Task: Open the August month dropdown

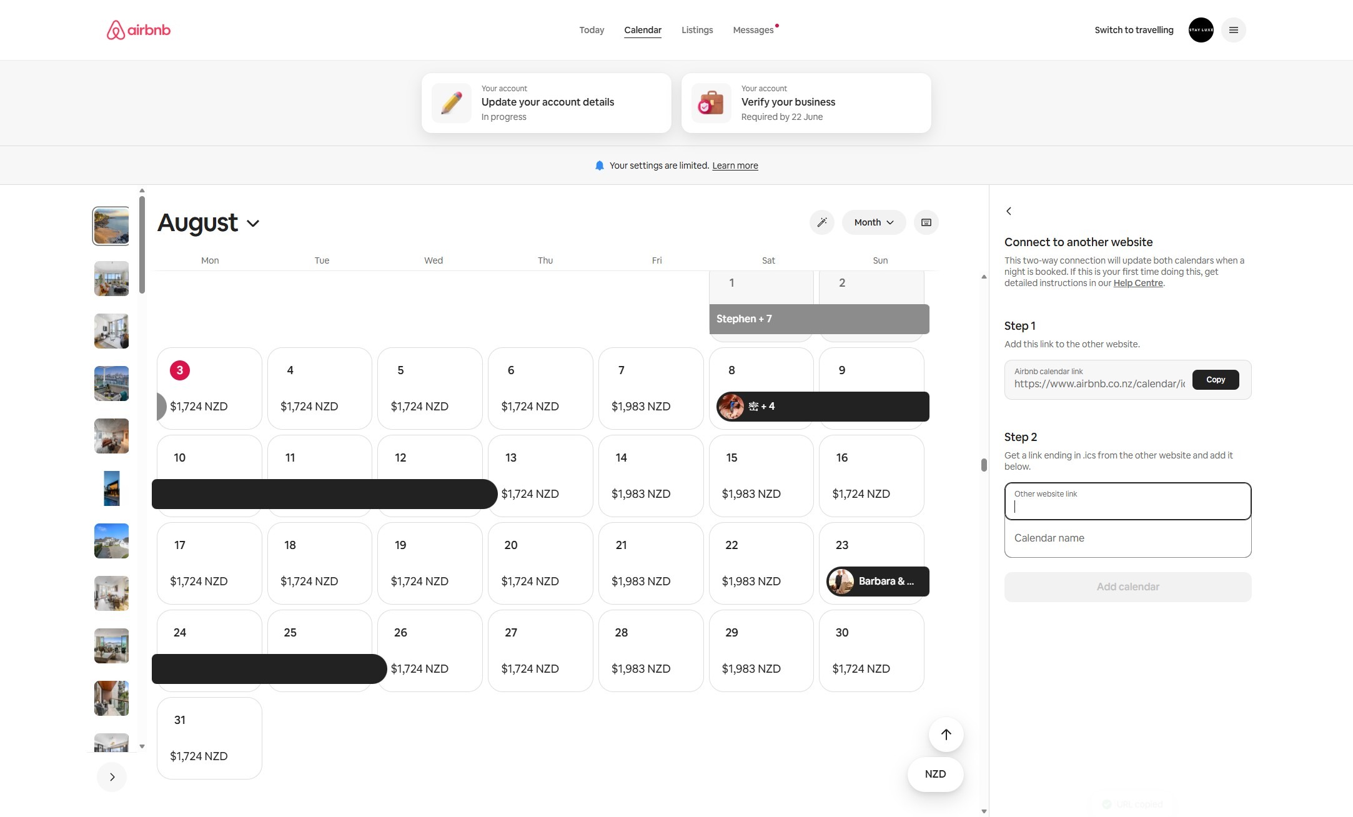Action: pyautogui.click(x=208, y=223)
